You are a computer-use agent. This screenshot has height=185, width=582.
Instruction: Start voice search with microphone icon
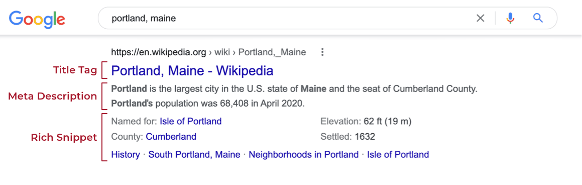click(511, 18)
